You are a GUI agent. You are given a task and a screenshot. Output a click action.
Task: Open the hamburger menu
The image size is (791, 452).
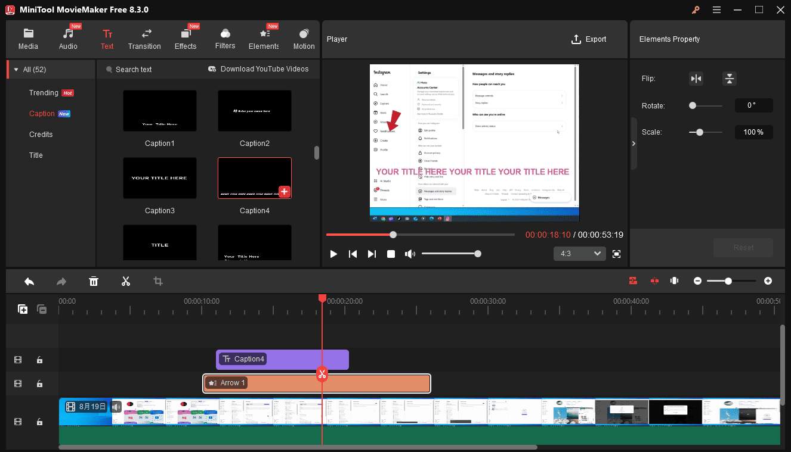(x=716, y=10)
